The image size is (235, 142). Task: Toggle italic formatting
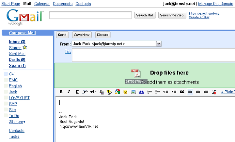click(x=69, y=92)
